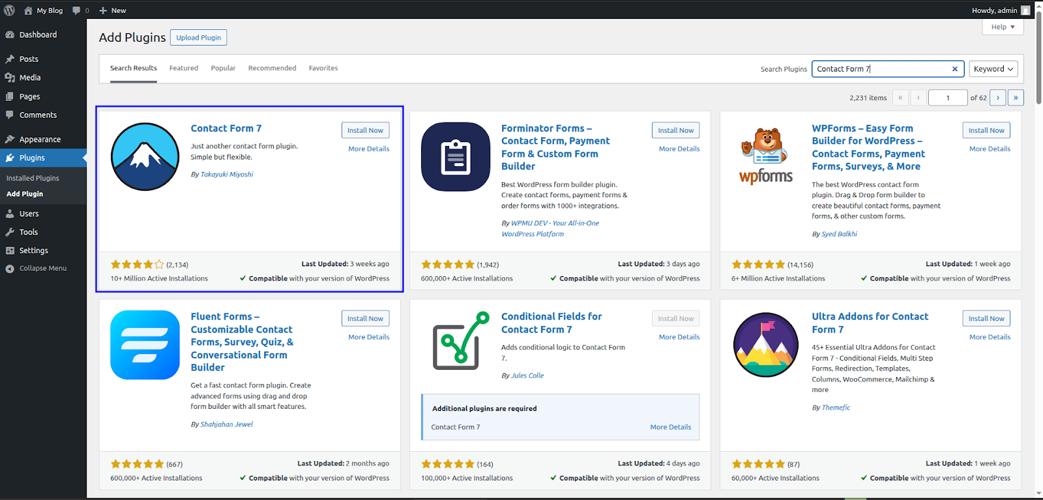Open the Keyword search type dropdown

pos(993,69)
